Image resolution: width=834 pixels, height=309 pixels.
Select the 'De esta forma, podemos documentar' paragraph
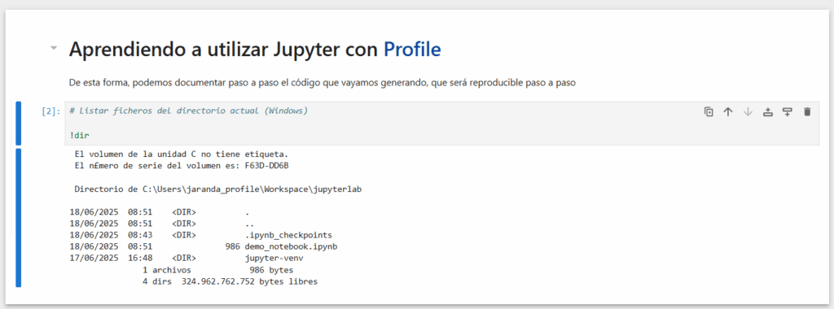point(323,83)
